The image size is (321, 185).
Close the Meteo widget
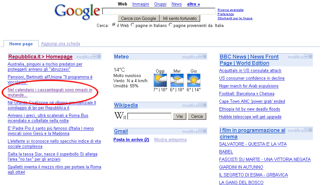click(205, 57)
